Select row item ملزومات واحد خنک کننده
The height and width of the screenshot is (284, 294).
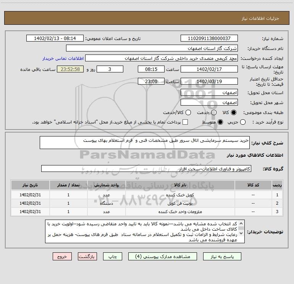click(180, 212)
